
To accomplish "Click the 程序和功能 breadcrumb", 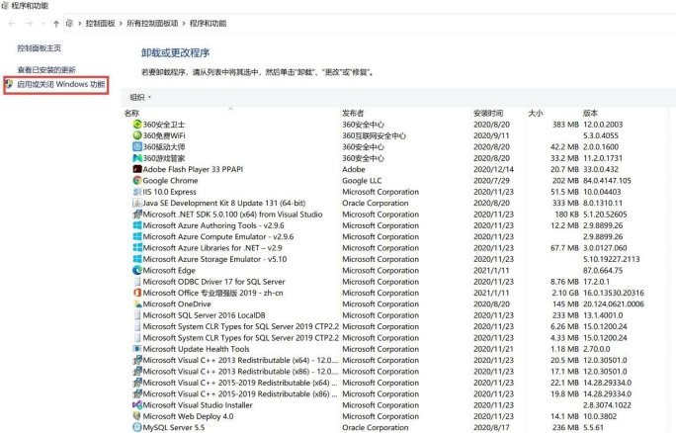I will click(208, 24).
